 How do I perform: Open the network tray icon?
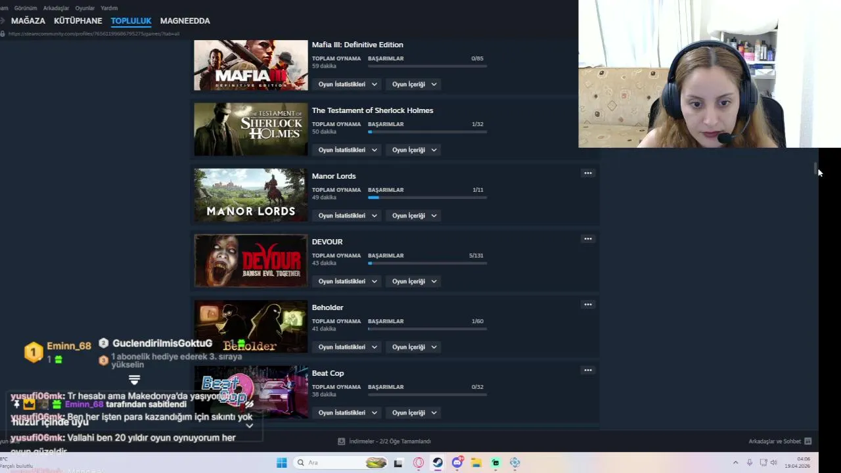(763, 462)
